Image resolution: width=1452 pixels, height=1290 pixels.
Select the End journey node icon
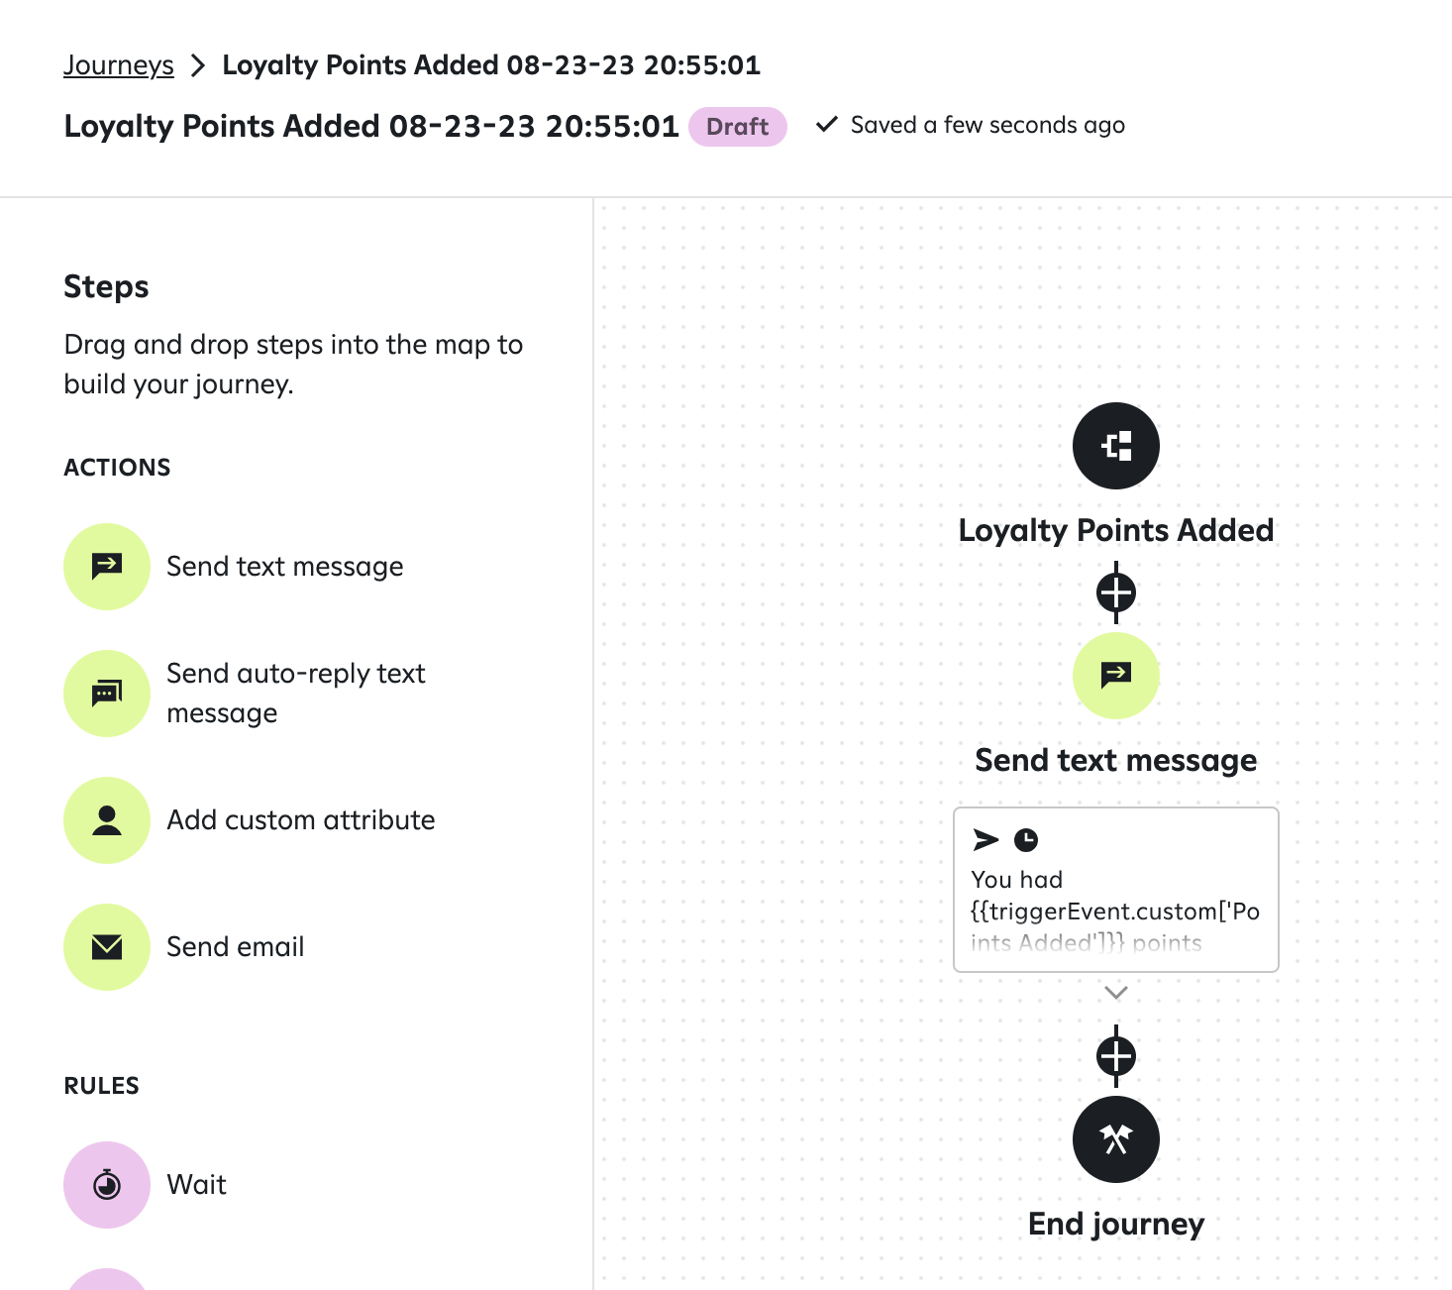coord(1116,1139)
